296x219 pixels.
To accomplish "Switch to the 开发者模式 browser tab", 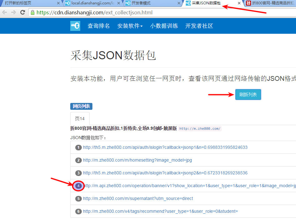I will [150, 3].
